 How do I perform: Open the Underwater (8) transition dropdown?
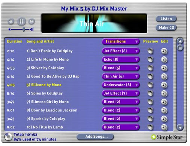(x=121, y=85)
